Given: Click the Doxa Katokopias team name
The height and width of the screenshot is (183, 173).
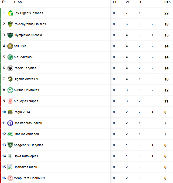Looking at the screenshot, I should tap(26, 156).
